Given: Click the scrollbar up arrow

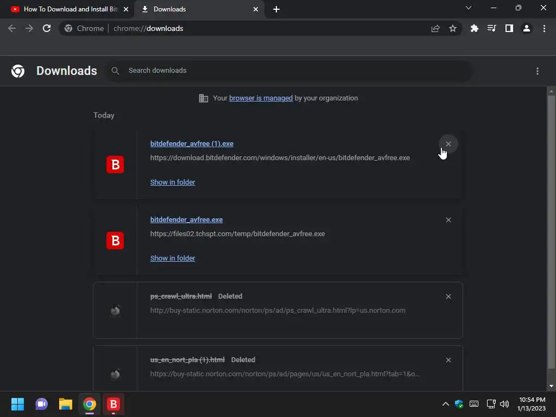Looking at the screenshot, I should tap(551, 91).
